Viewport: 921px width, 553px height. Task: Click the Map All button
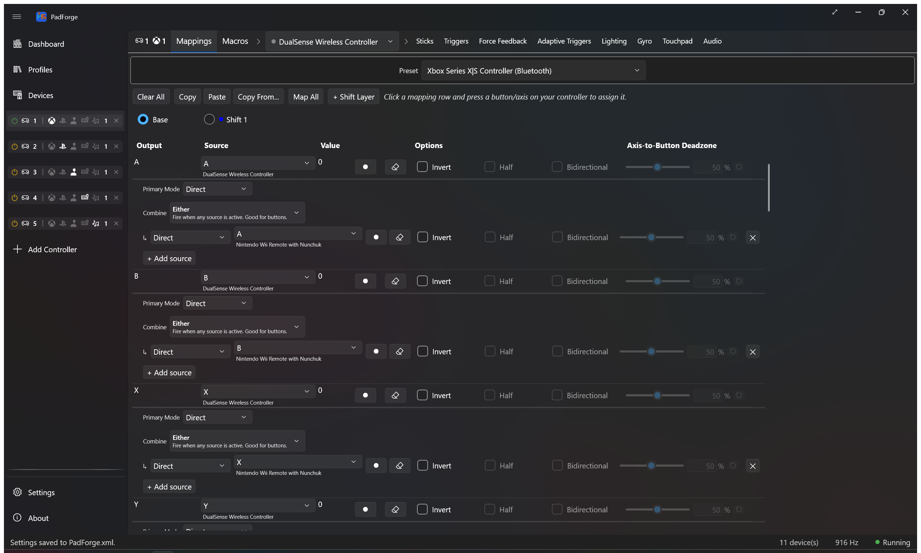[305, 97]
